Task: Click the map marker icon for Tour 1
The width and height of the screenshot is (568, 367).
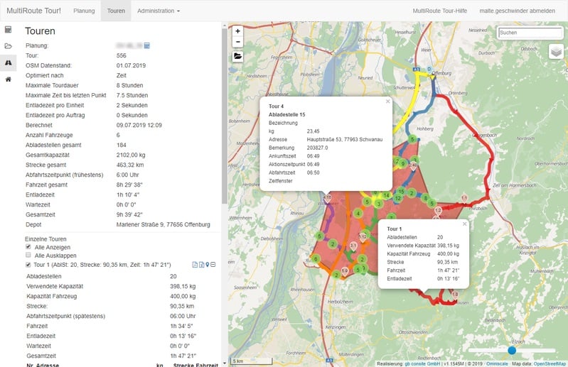Action: [x=207, y=265]
